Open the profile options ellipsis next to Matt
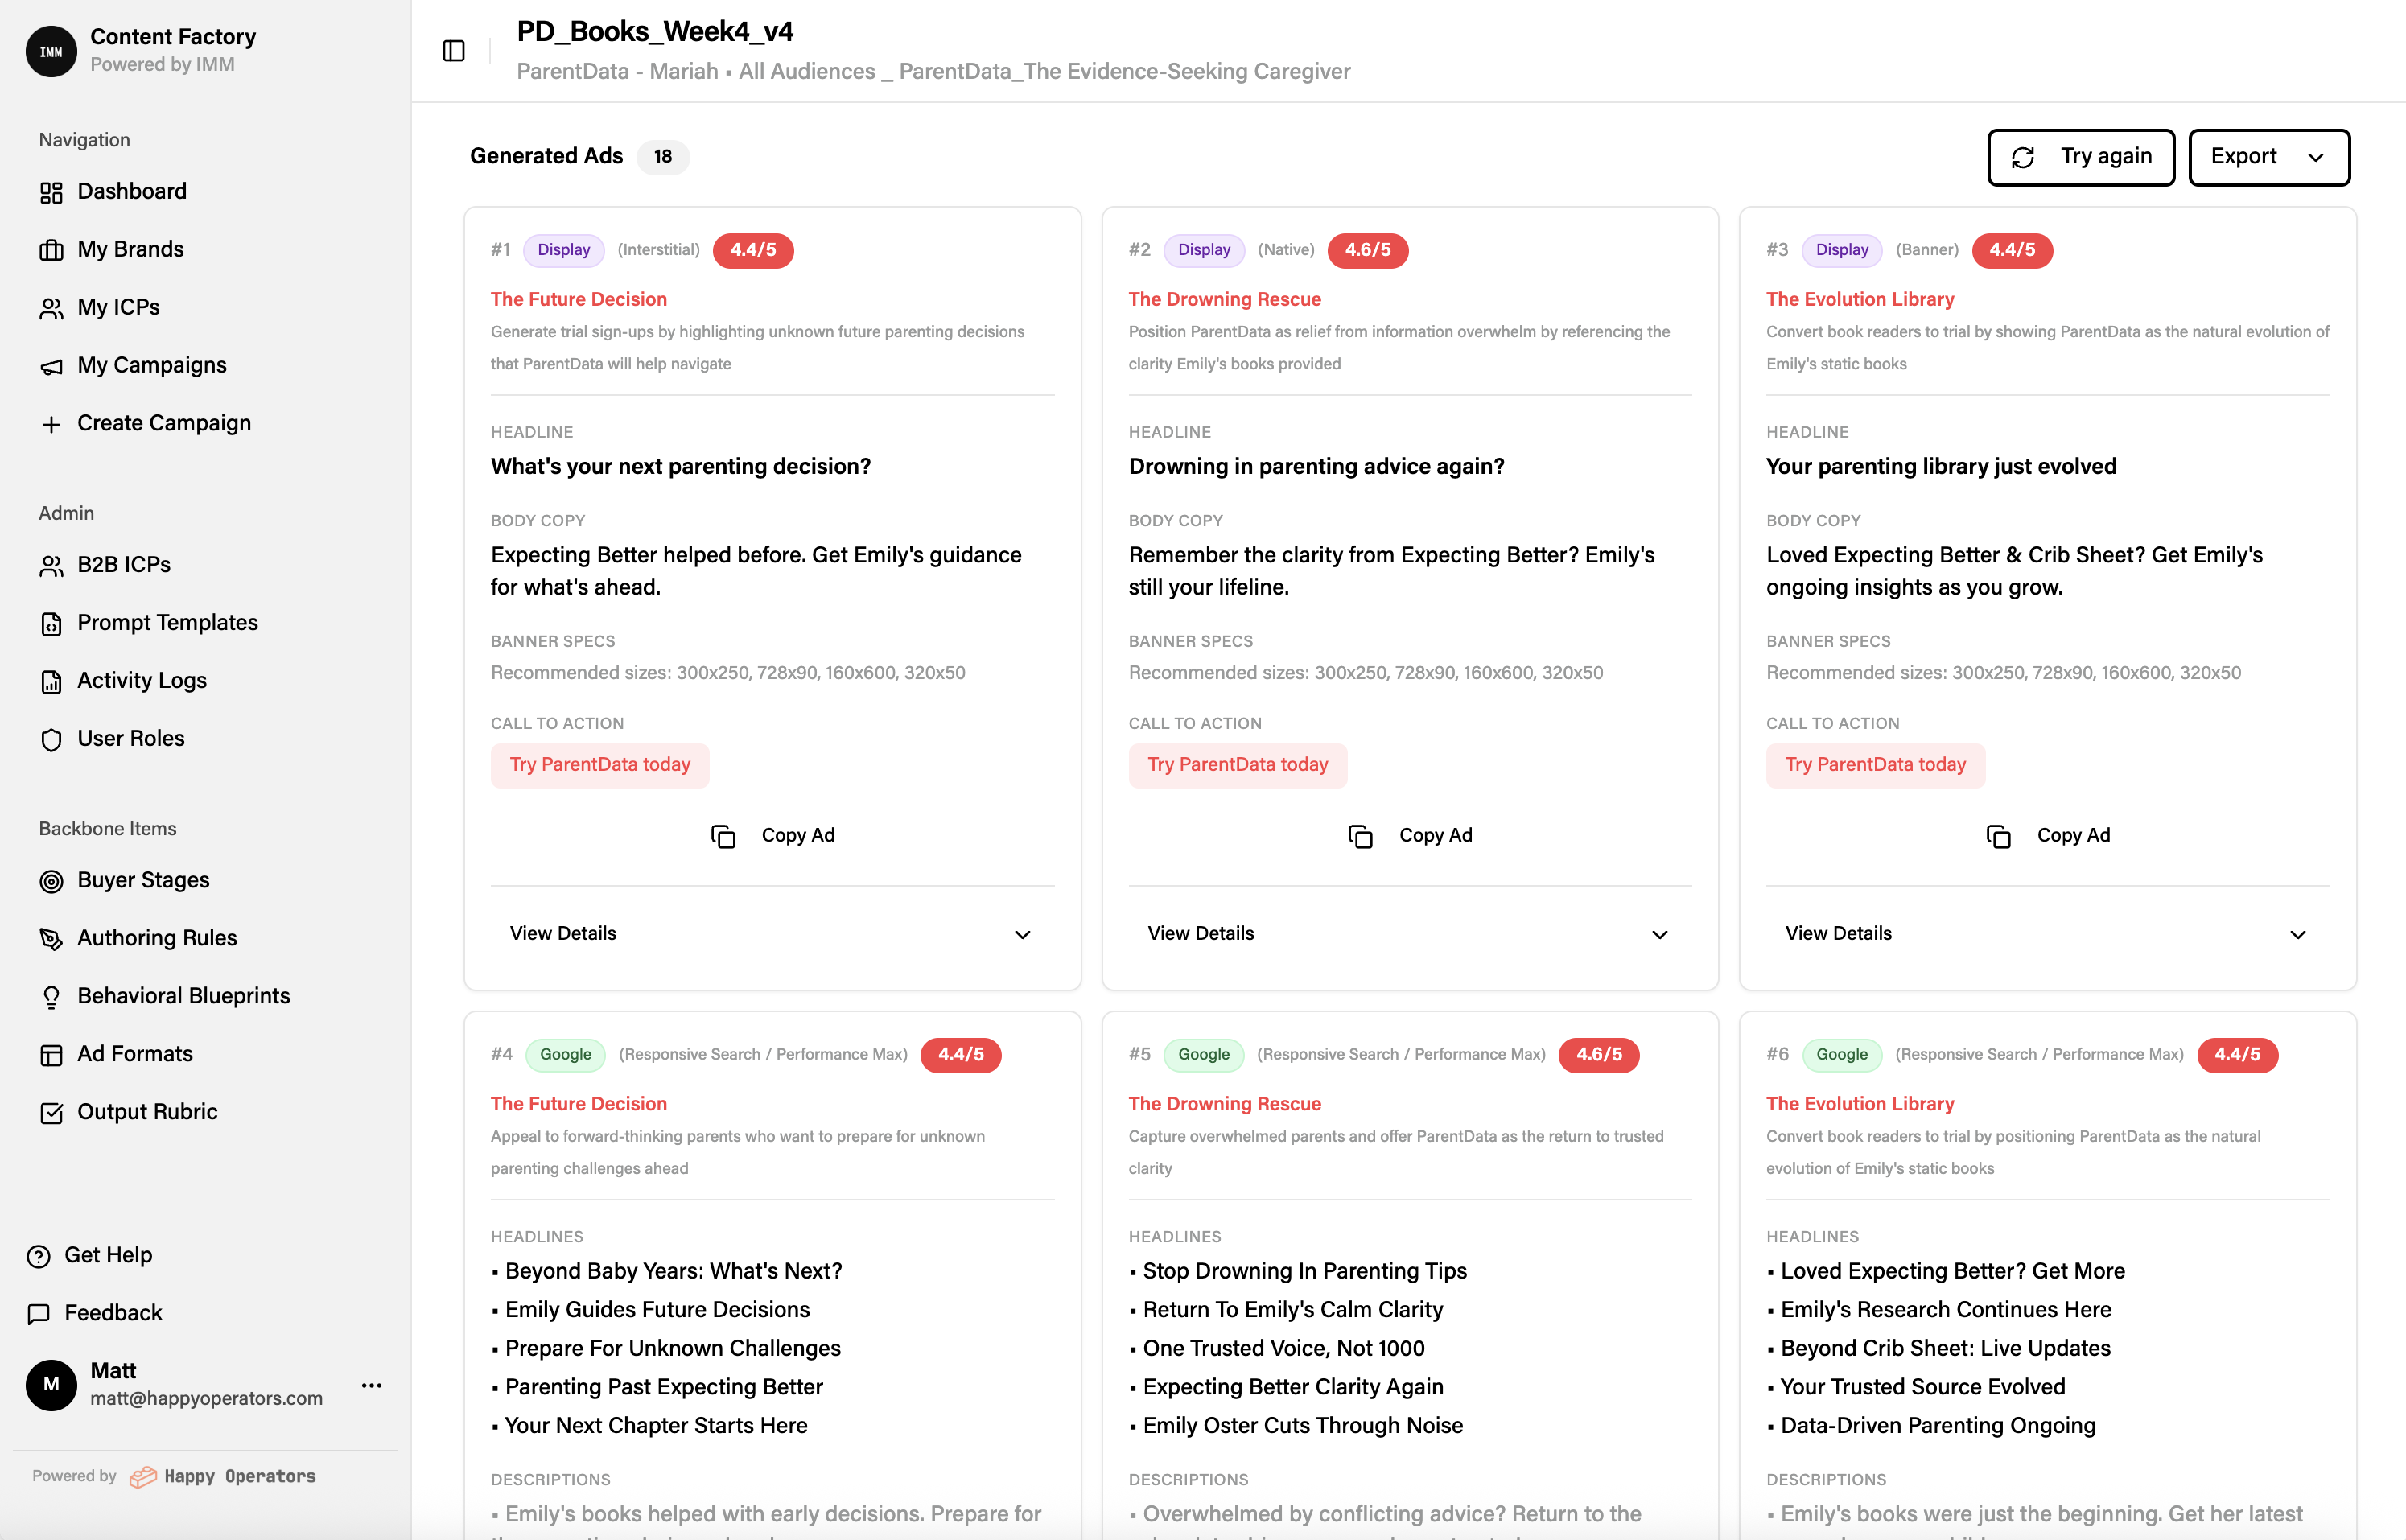The image size is (2406, 1540). [371, 1385]
